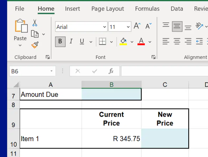The height and width of the screenshot is (157, 208).
Task: Center text horizontally
Action: coord(177,41)
